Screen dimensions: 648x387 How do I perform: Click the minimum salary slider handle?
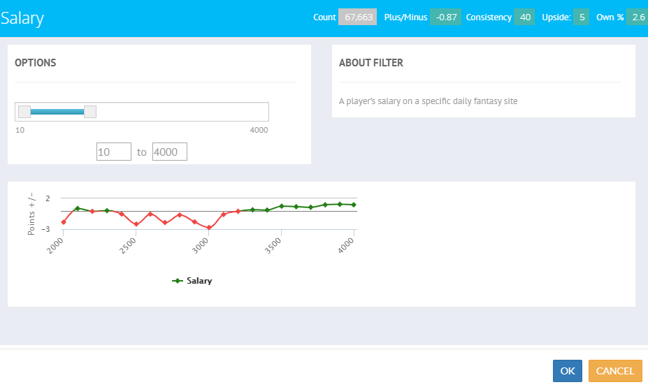point(24,112)
